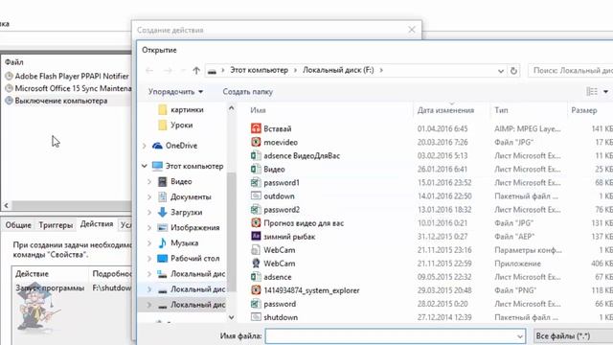Click the Музыка note icon in tree
This screenshot has width=613, height=345.
coord(162,242)
